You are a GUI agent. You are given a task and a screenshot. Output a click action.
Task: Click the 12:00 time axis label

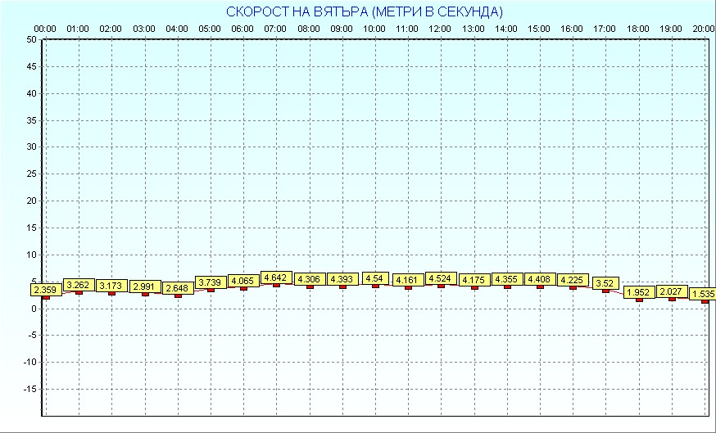(441, 29)
